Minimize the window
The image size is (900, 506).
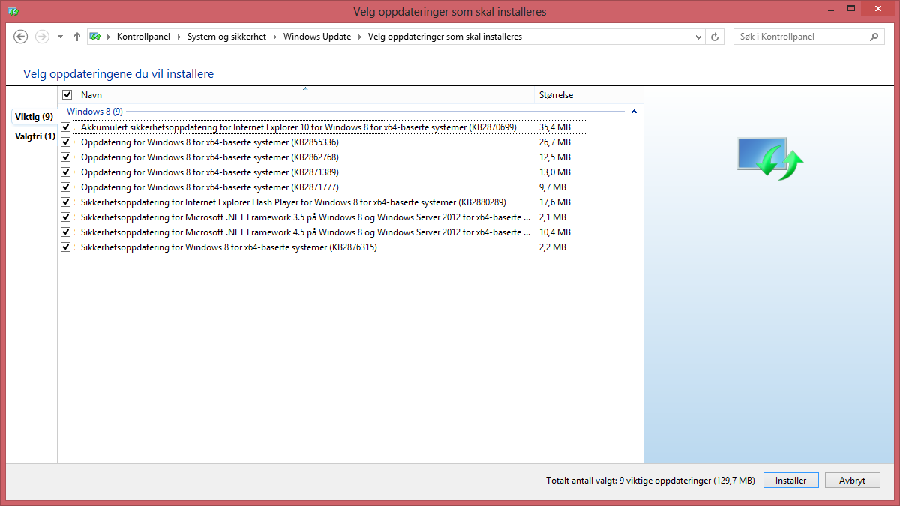830,10
